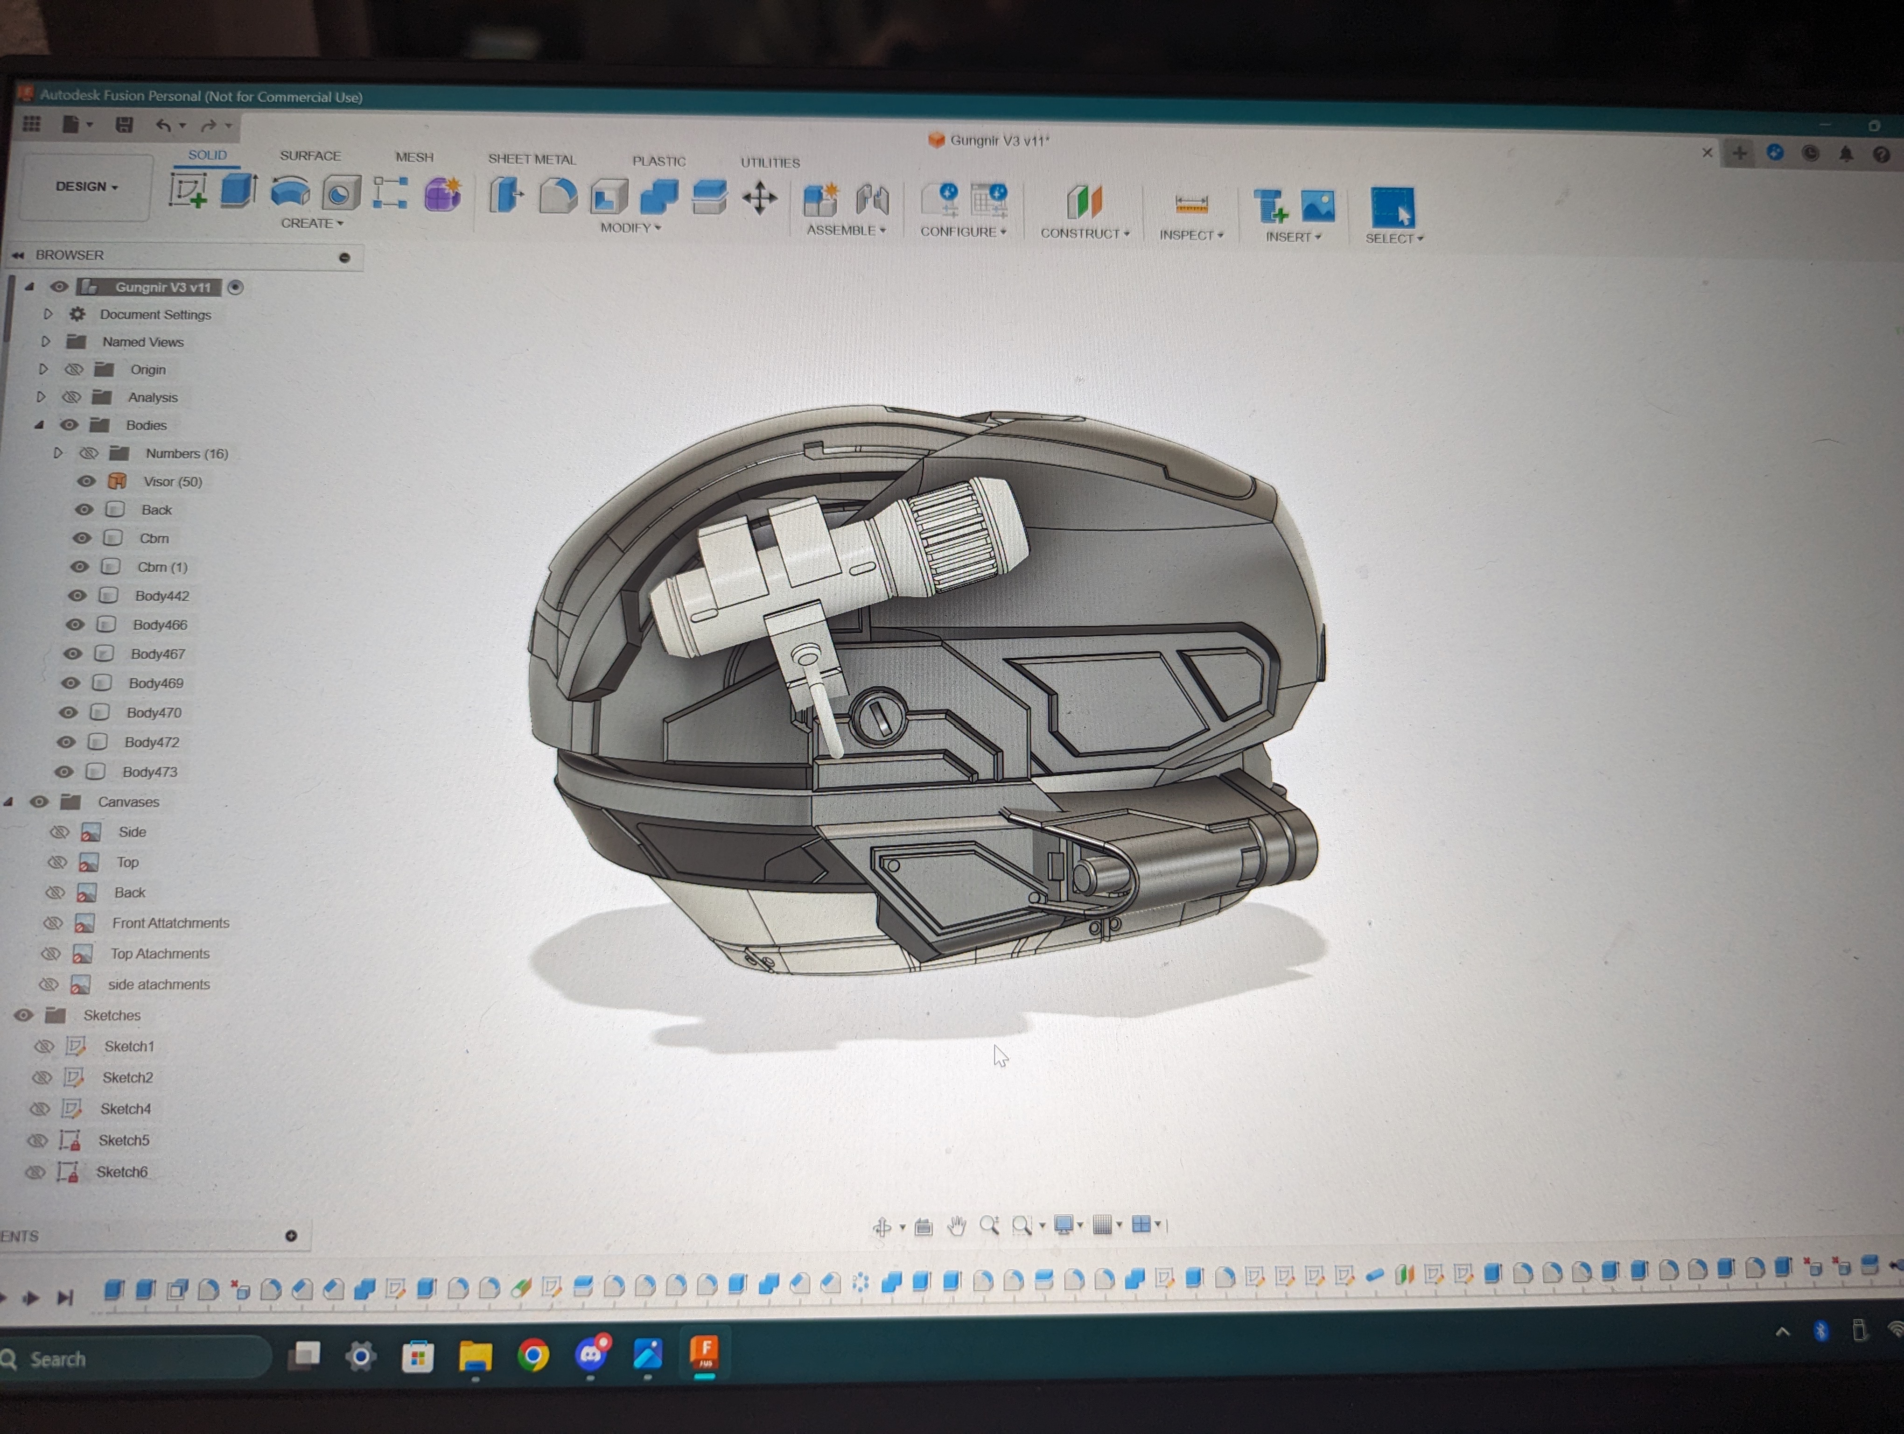The height and width of the screenshot is (1434, 1904).
Task: Switch to the SHEET METAL tab
Action: click(x=532, y=159)
